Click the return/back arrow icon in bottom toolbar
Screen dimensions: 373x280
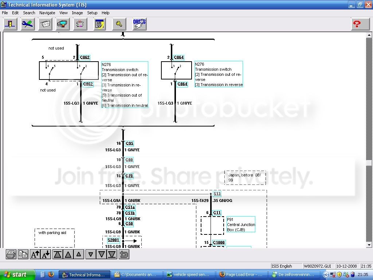tap(124, 254)
